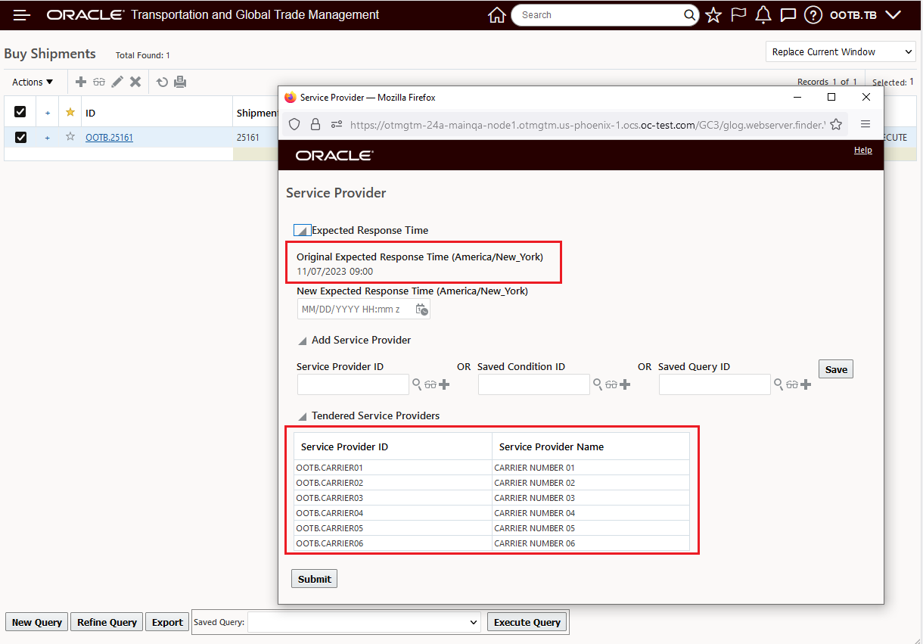
Task: Open the Actions menu
Action: [x=33, y=82]
